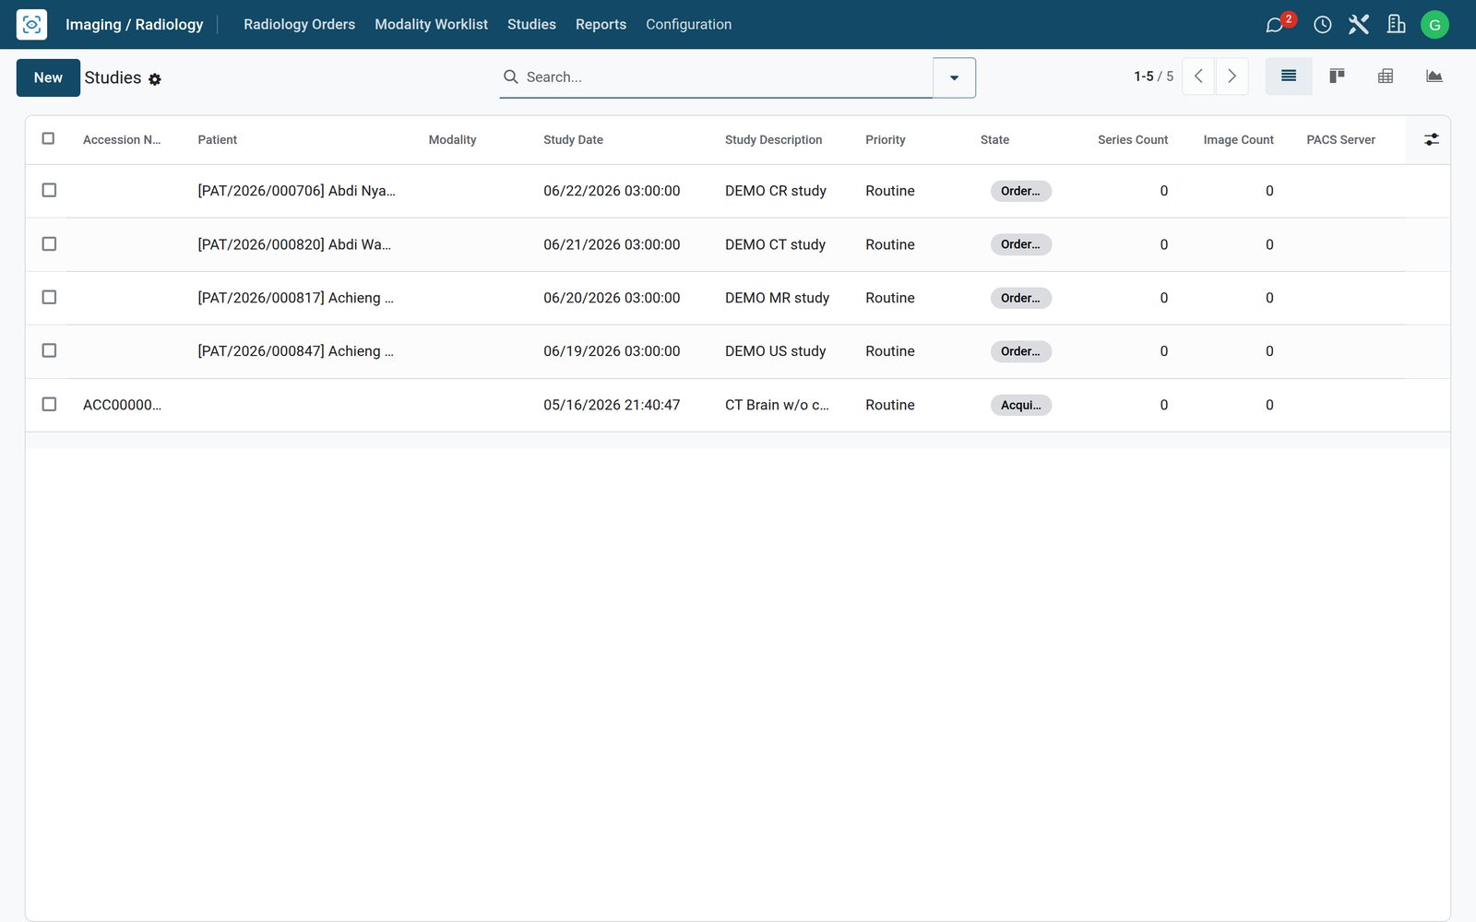1476x922 pixels.
Task: Open the user avatar G menu
Action: (x=1434, y=25)
